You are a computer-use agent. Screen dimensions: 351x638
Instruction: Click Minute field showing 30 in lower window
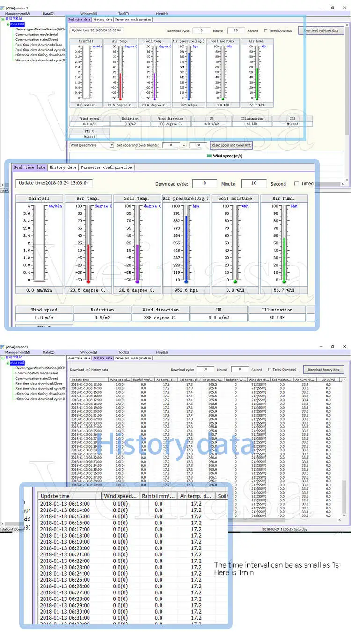point(205,370)
